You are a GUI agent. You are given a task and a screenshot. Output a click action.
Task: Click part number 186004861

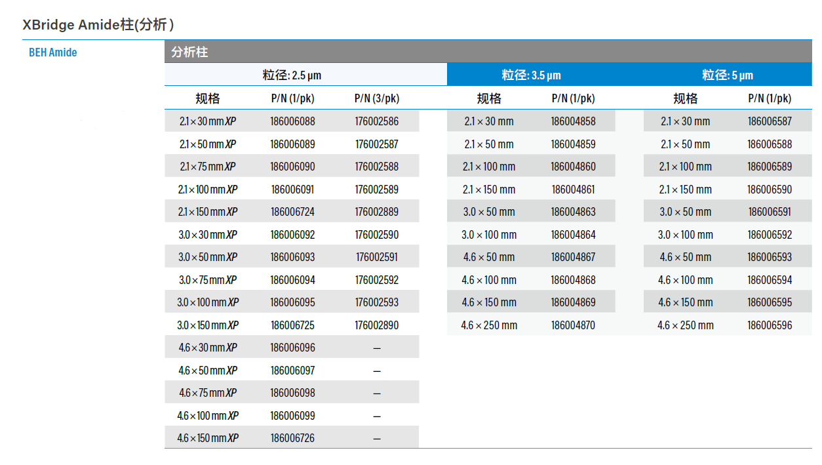pos(574,190)
